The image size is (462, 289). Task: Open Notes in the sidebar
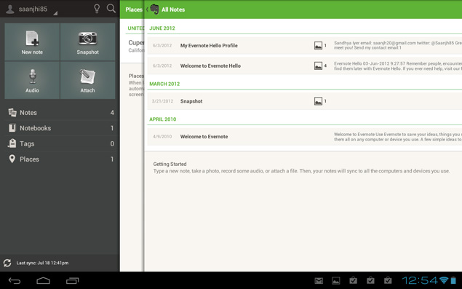pos(60,112)
